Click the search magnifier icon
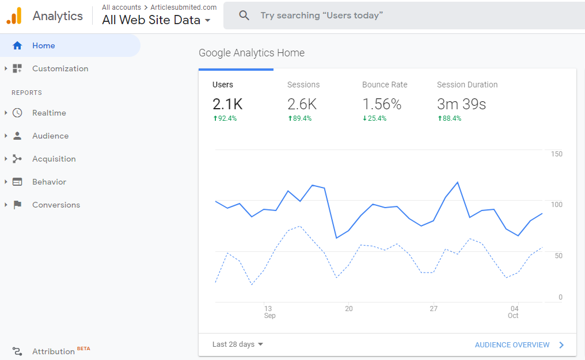Screen dimensions: 585x360 click(244, 16)
